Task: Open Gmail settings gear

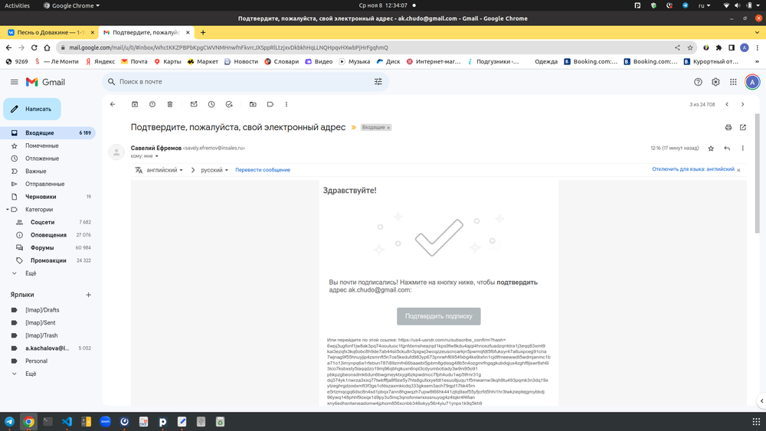Action: tap(715, 82)
